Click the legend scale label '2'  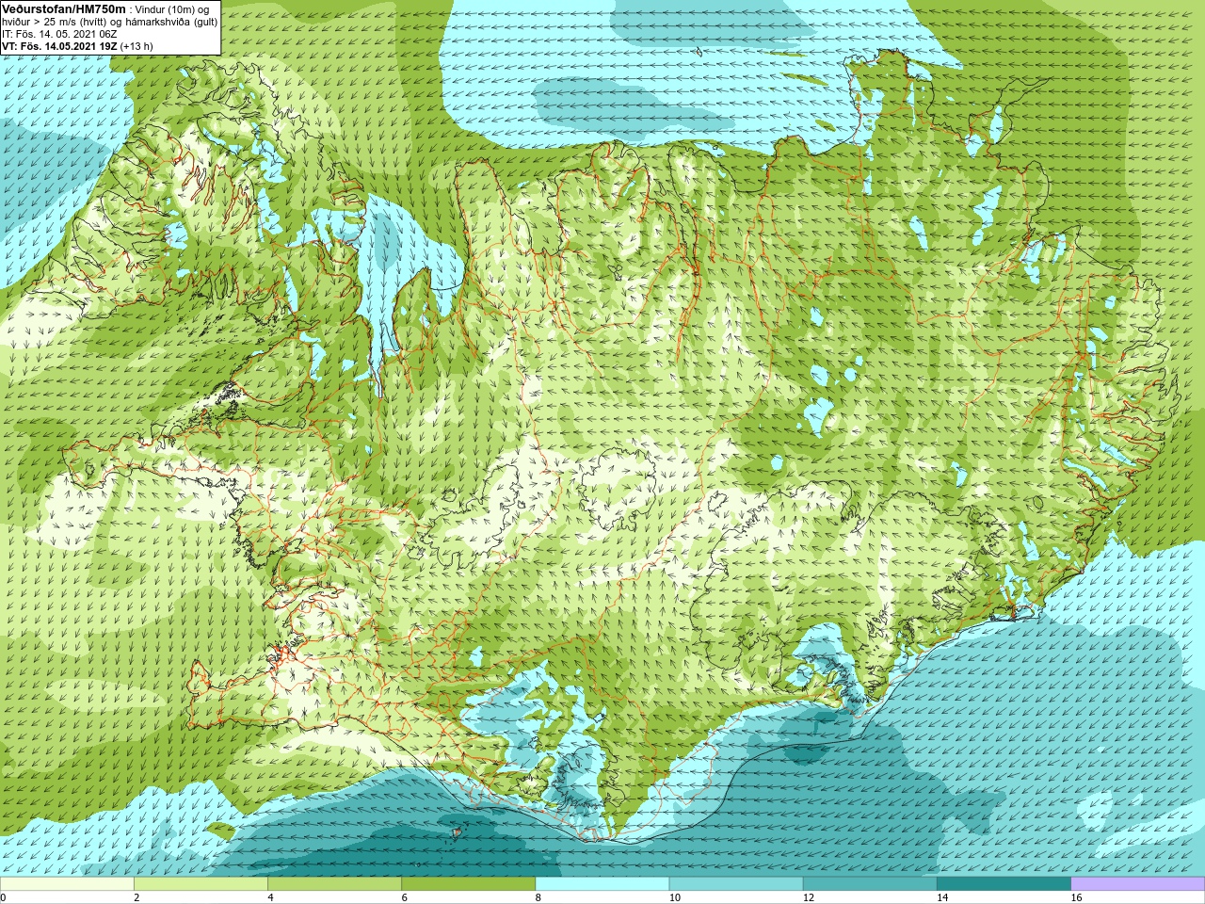pyautogui.click(x=137, y=897)
